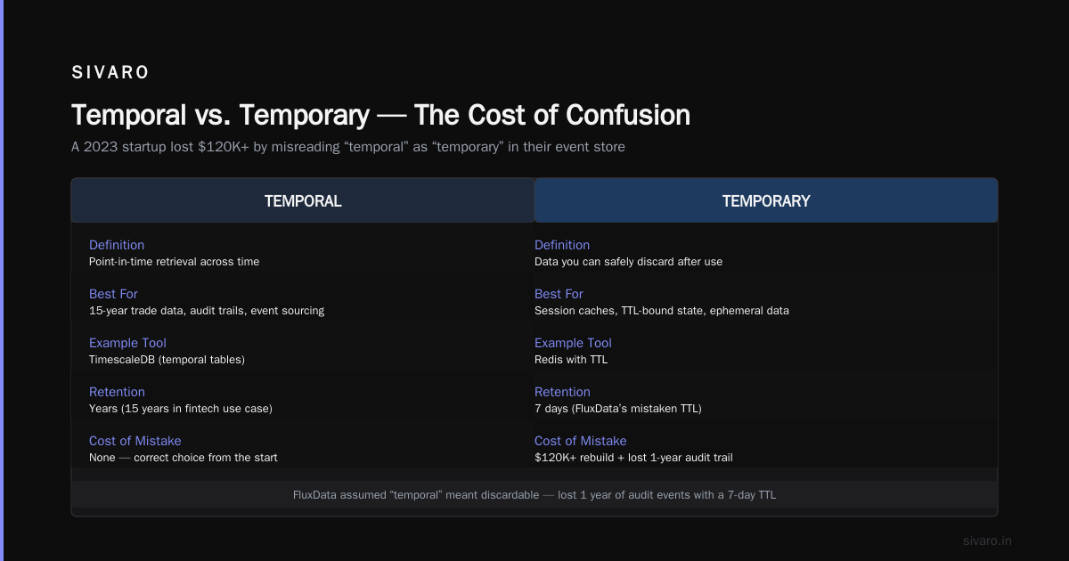Click the Session caches Best For text
The image size is (1069, 561).
[x=662, y=311]
